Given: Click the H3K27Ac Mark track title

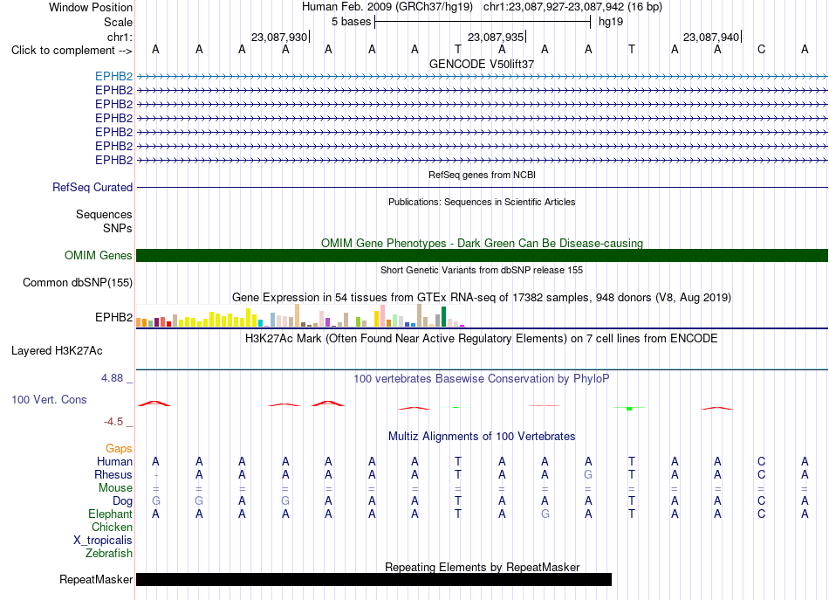Looking at the screenshot, I should pos(482,339).
